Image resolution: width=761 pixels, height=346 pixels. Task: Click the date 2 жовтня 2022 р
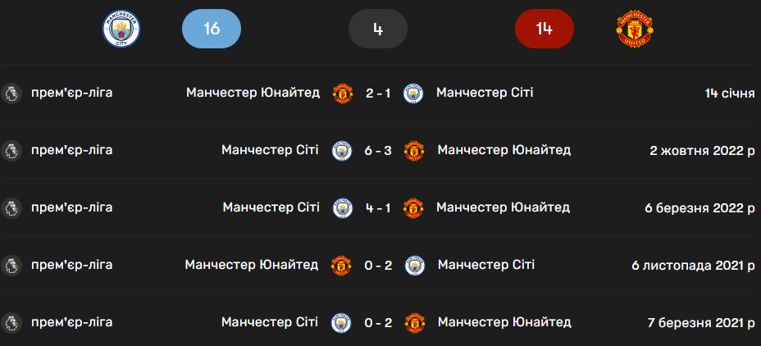point(702,150)
